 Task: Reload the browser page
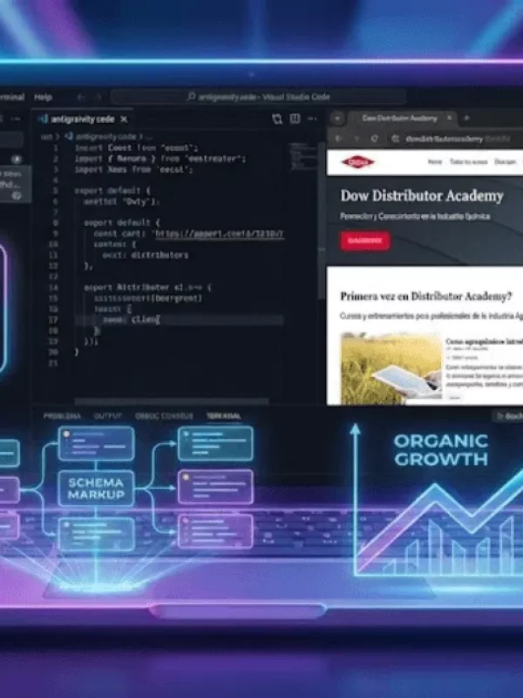point(375,139)
